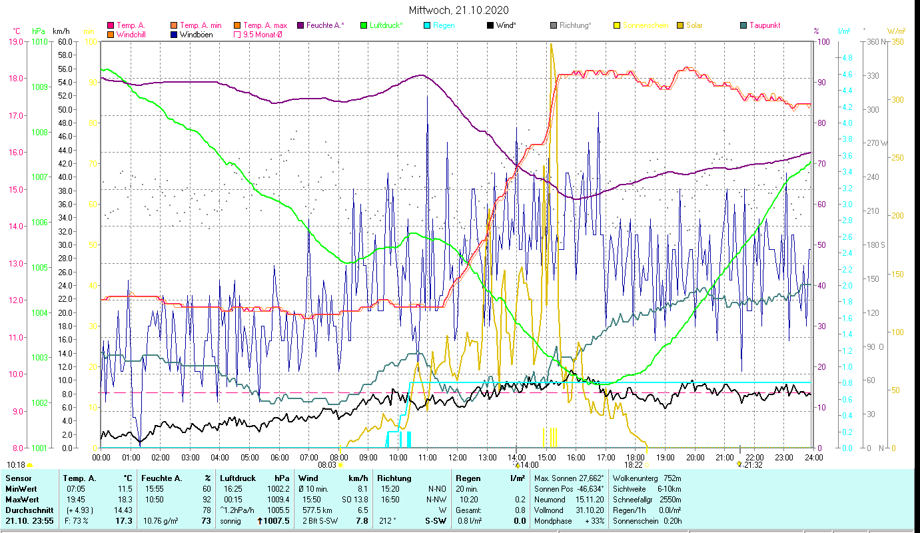Click the pink Temp. A. legend swatch
The image size is (920, 533).
[x=111, y=25]
